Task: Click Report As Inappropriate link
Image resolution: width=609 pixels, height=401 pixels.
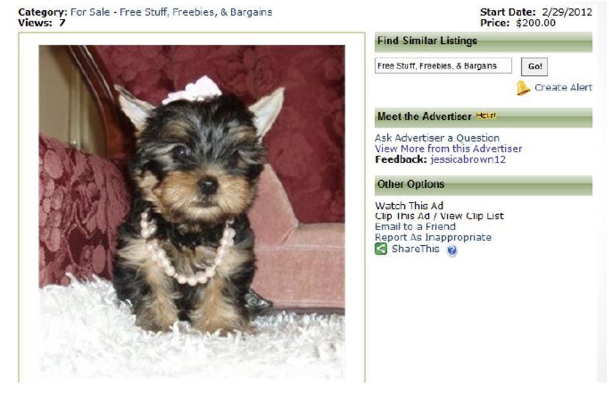Action: [x=433, y=237]
